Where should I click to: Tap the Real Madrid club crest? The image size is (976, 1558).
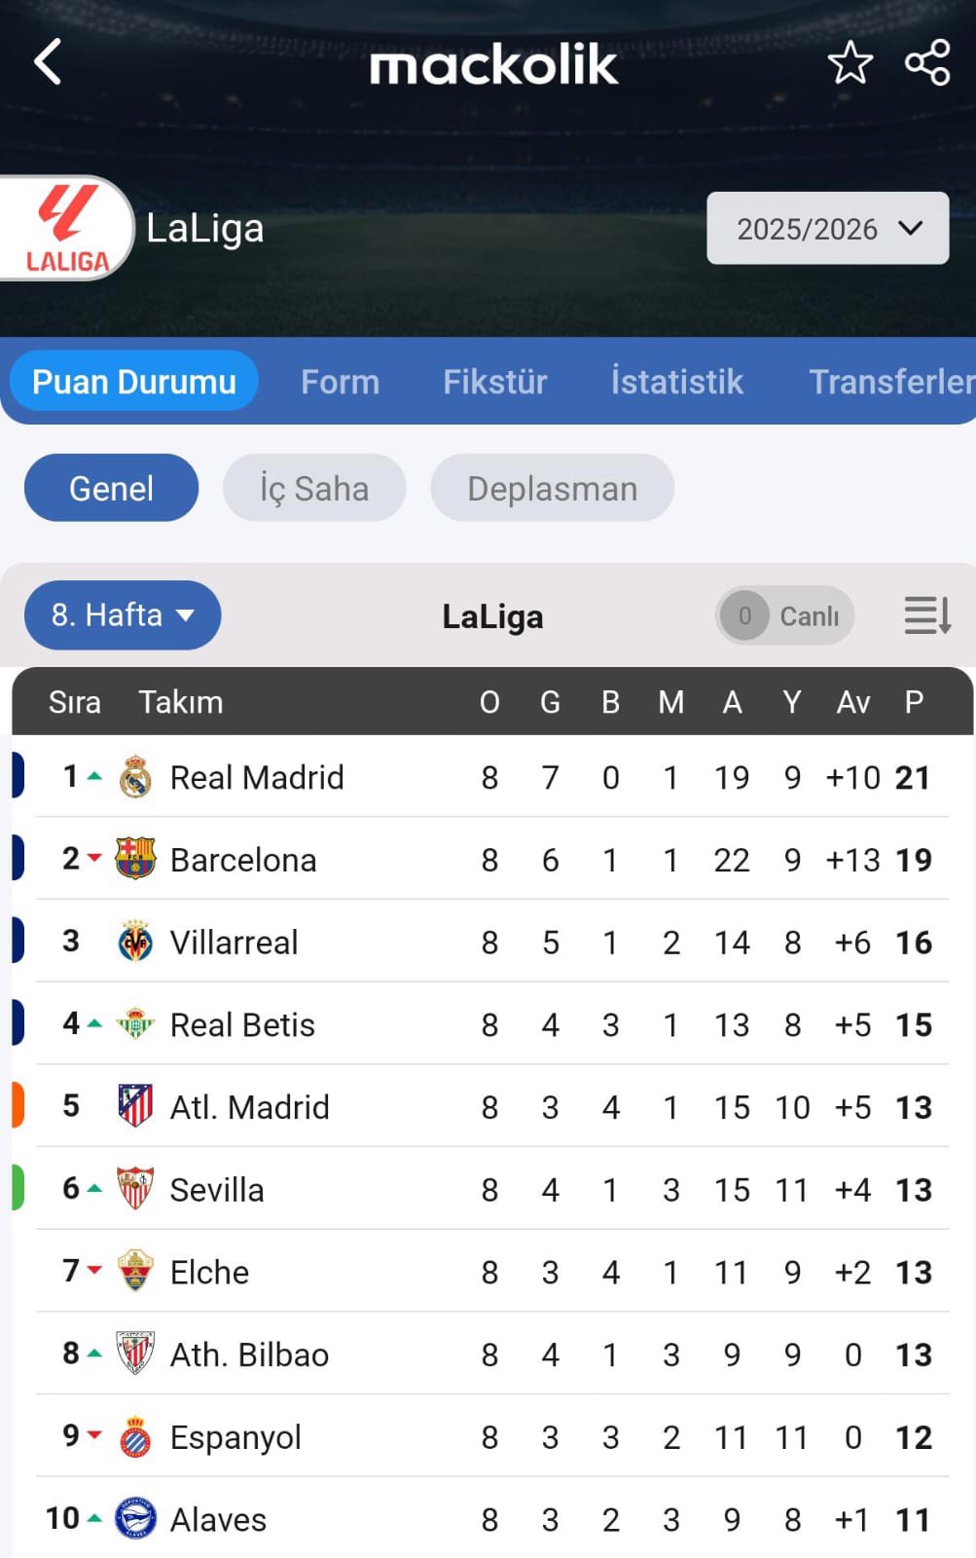click(135, 777)
